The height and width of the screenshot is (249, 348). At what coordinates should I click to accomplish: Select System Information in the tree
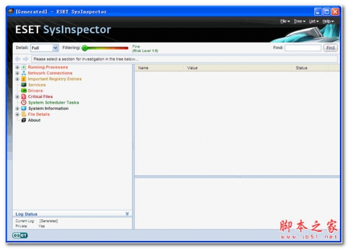[x=48, y=108]
